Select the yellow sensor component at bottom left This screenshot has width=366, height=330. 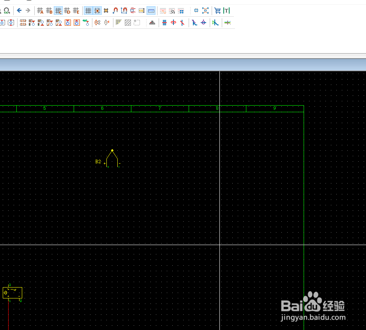(x=12, y=293)
